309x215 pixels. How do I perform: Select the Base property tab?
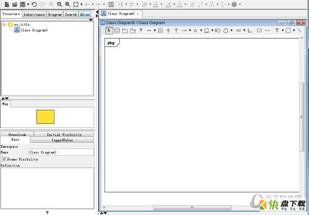pos(15,140)
